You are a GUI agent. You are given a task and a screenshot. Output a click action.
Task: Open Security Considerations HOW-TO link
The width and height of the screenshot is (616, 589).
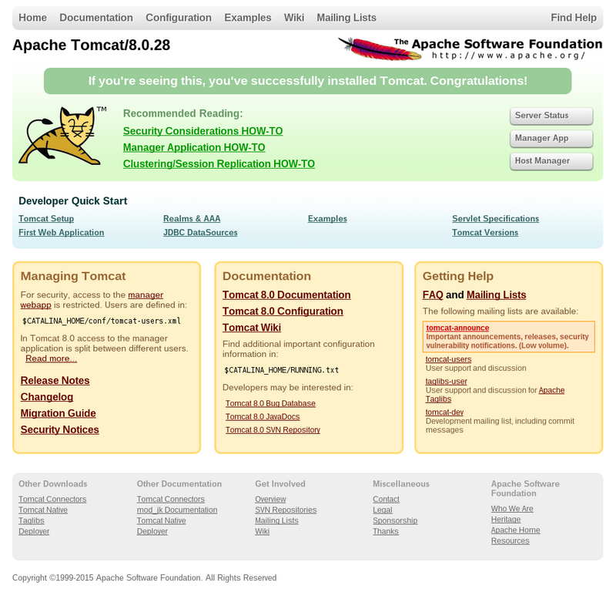(x=203, y=131)
